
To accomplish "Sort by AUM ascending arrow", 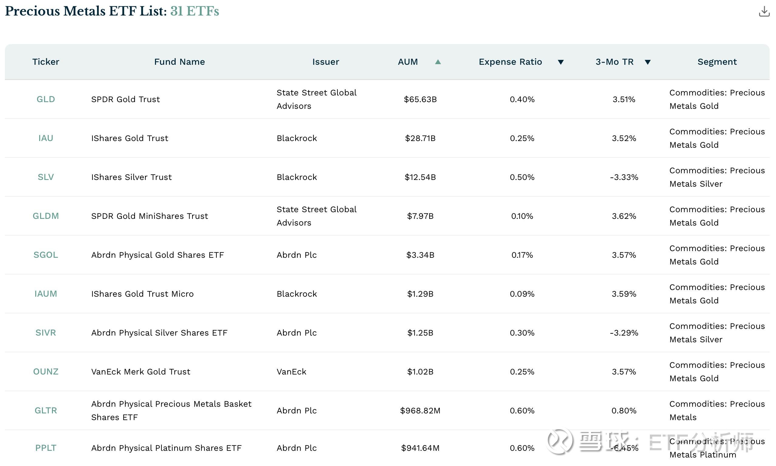I will tap(438, 62).
